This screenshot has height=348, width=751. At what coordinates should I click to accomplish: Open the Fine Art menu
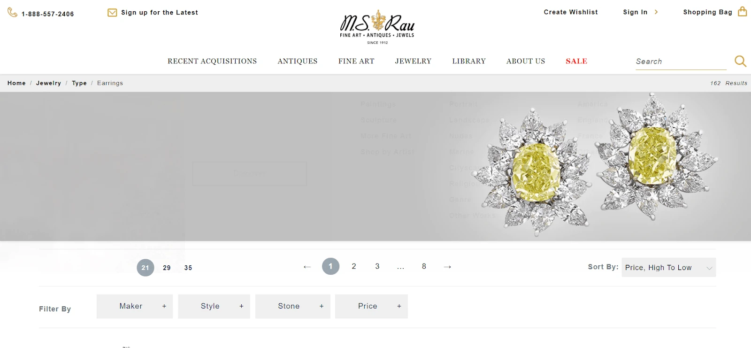pyautogui.click(x=356, y=61)
